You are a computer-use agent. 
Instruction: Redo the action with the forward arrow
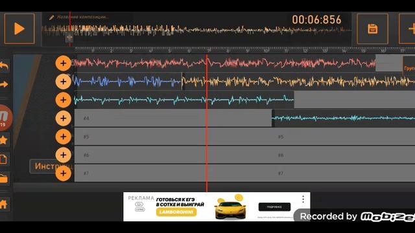point(5,85)
